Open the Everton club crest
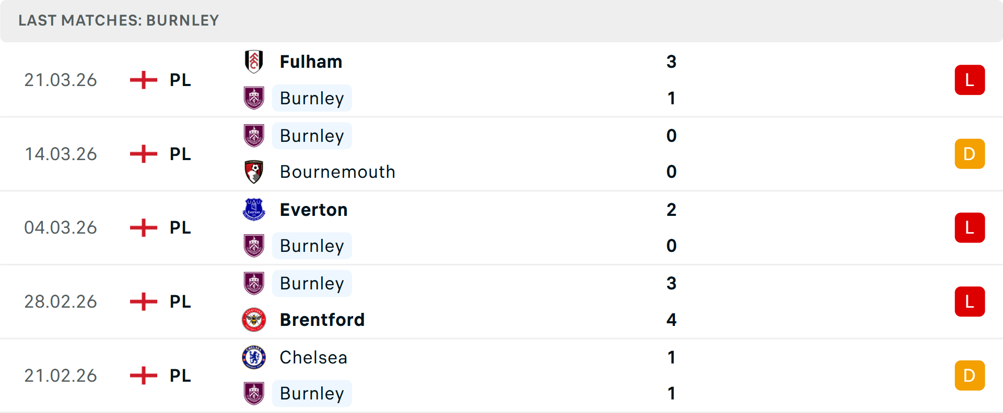 [254, 209]
